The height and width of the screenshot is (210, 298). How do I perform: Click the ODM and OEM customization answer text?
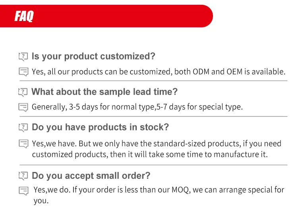[159, 72]
